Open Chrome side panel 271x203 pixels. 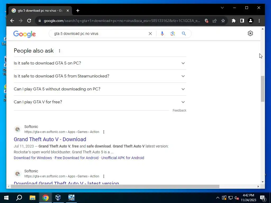[242, 21]
